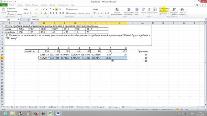Open the Borders dropdown arrow
The height and width of the screenshot is (116, 207).
pyautogui.click(x=38, y=13)
